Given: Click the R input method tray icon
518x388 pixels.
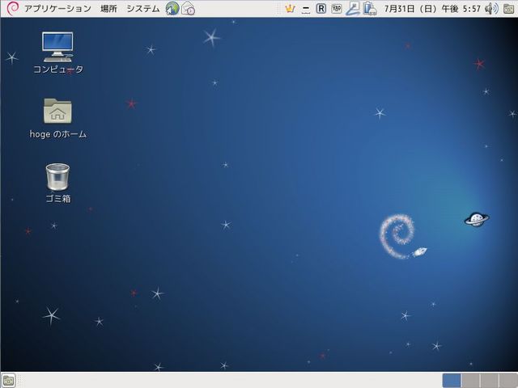Looking at the screenshot, I should pos(321,9).
